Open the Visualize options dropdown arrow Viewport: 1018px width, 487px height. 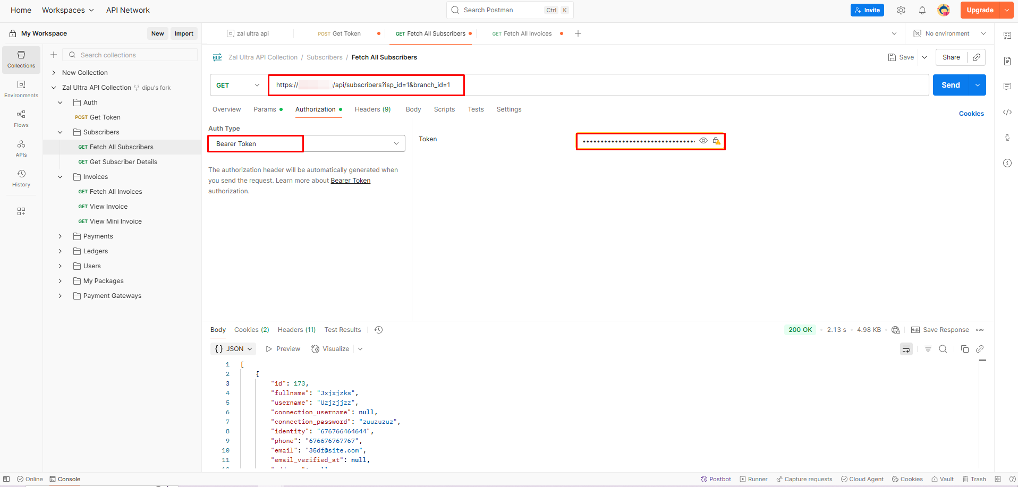[360, 349]
